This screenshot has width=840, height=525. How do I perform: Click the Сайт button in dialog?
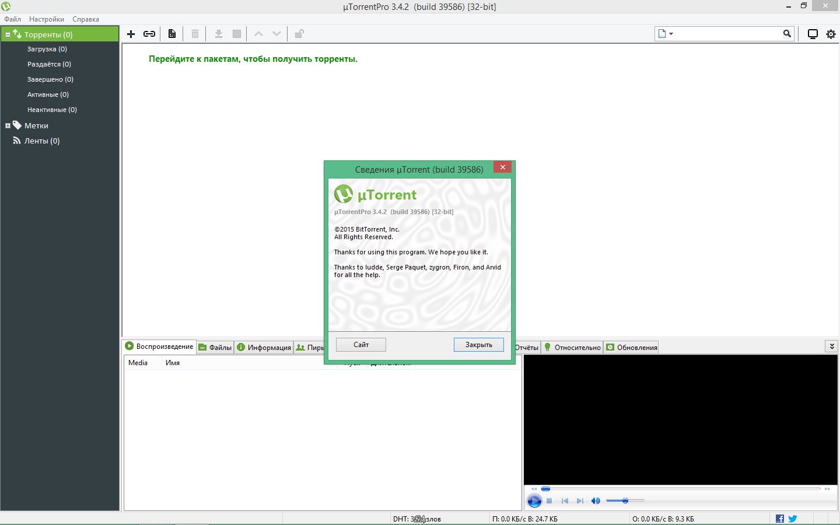(361, 345)
